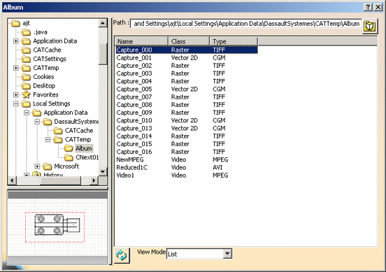
Task: Click CGM type of Capture_005
Action: pos(219,89)
